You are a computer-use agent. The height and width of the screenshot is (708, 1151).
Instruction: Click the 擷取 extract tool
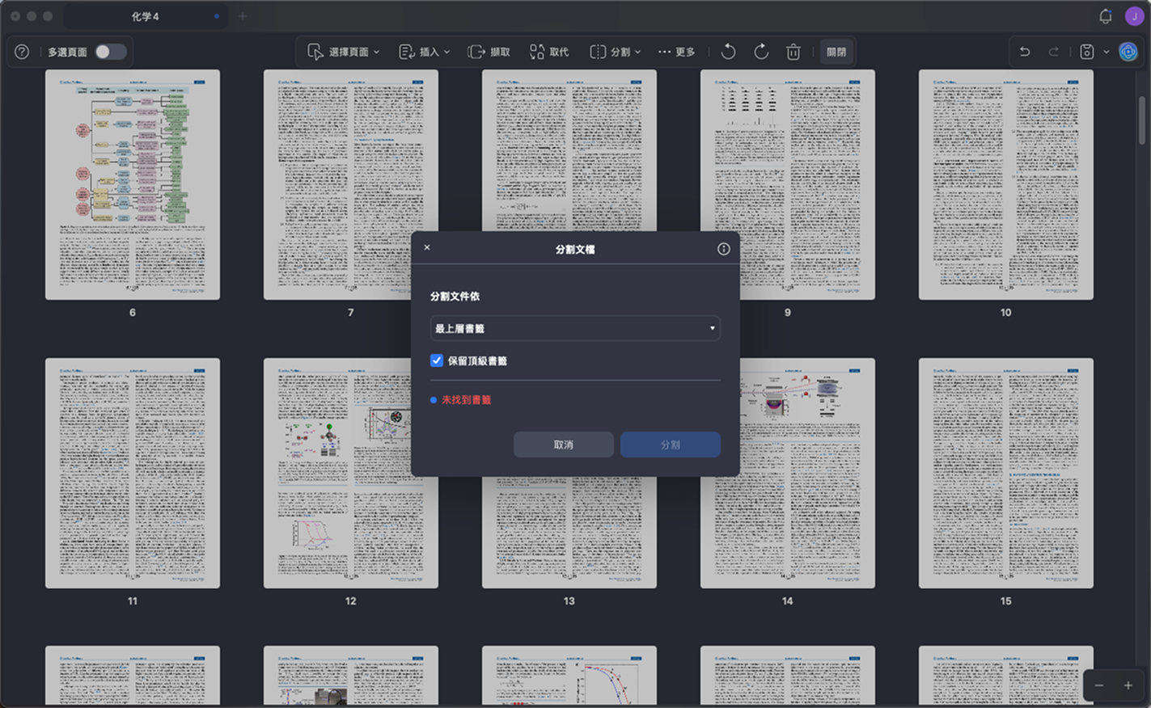pyautogui.click(x=489, y=52)
